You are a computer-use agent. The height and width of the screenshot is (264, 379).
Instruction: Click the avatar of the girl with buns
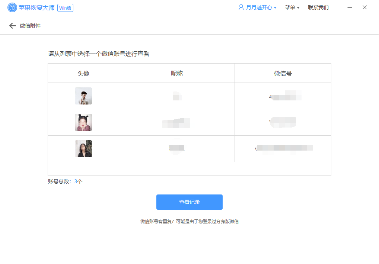(83, 122)
